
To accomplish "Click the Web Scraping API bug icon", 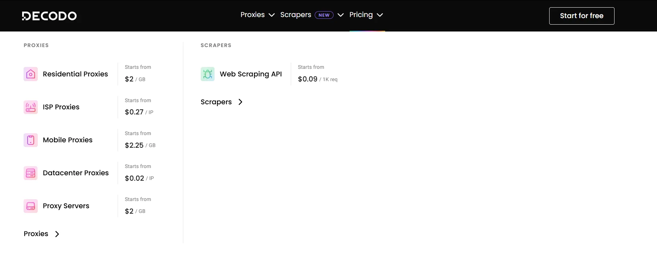I will pos(208,74).
